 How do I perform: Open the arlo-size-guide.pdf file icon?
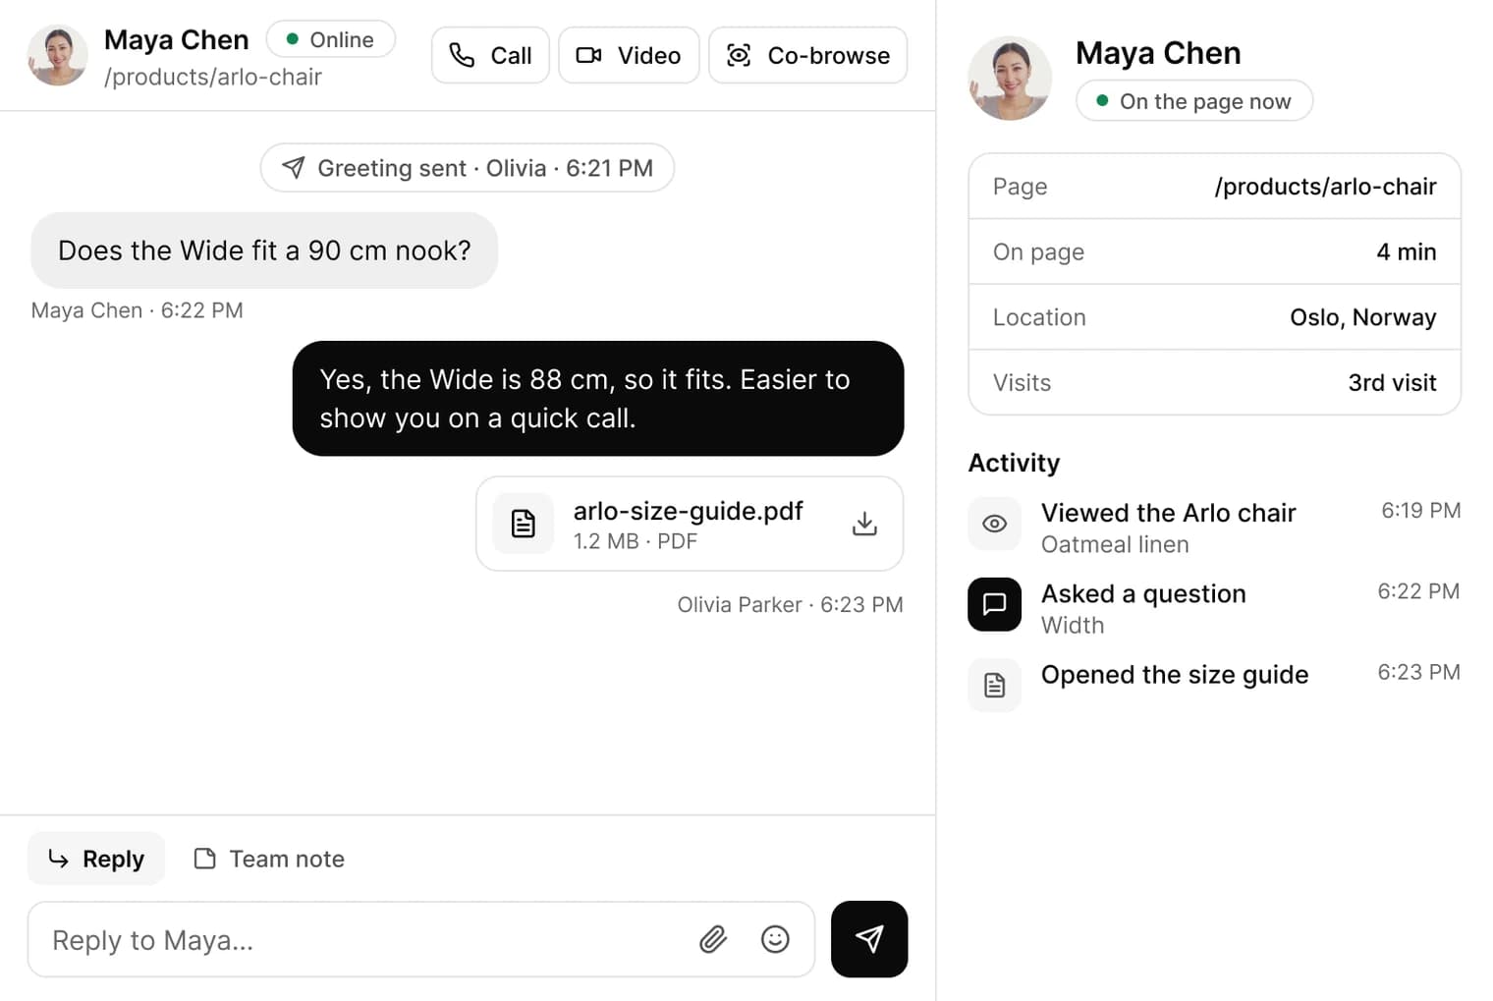click(524, 524)
